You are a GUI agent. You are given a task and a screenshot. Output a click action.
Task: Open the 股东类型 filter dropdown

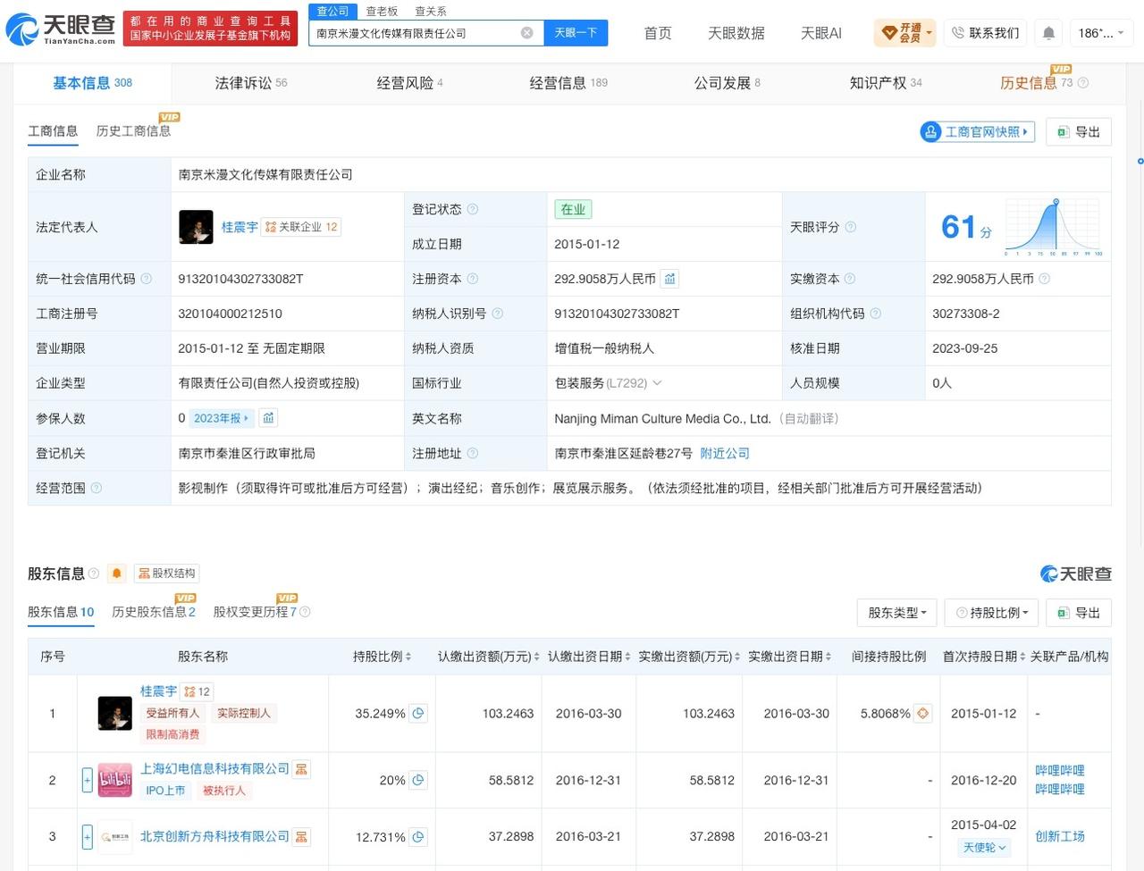click(897, 613)
